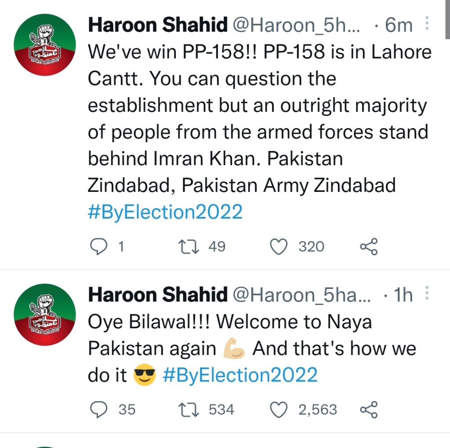
Task: Open more options on 1h tweet
Action: (x=427, y=293)
